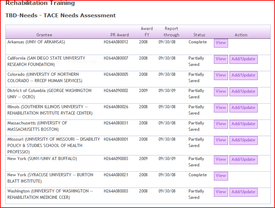Click Missouri University of Missouri grantee

coord(54,146)
